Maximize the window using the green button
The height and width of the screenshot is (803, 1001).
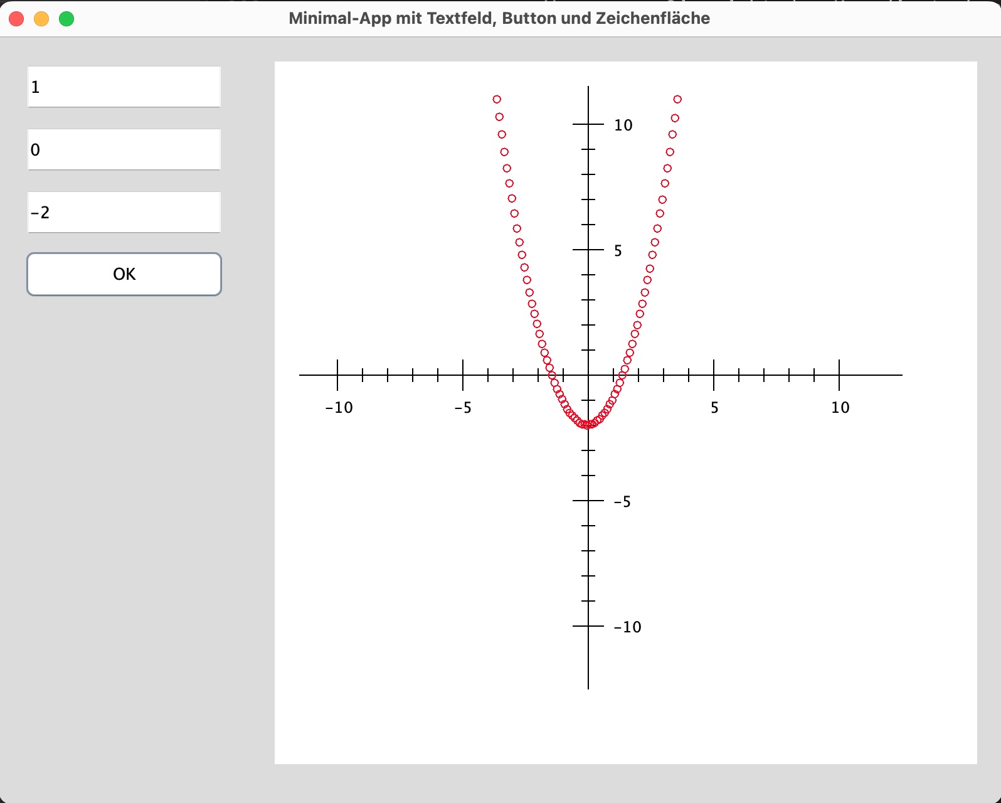pos(66,19)
